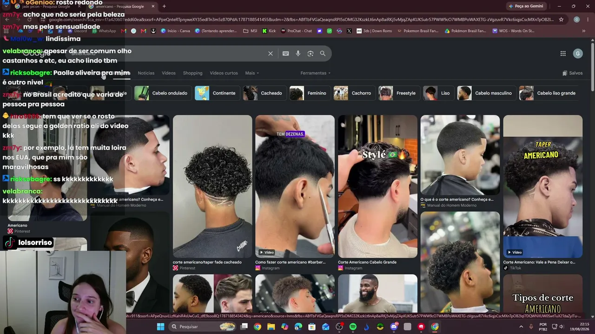Image resolution: width=595 pixels, height=334 pixels.
Task: Switch to the Shopping search tab
Action: pyautogui.click(x=192, y=73)
